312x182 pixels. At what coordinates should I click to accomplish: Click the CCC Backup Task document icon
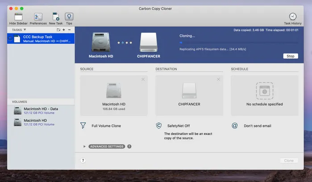click(17, 39)
